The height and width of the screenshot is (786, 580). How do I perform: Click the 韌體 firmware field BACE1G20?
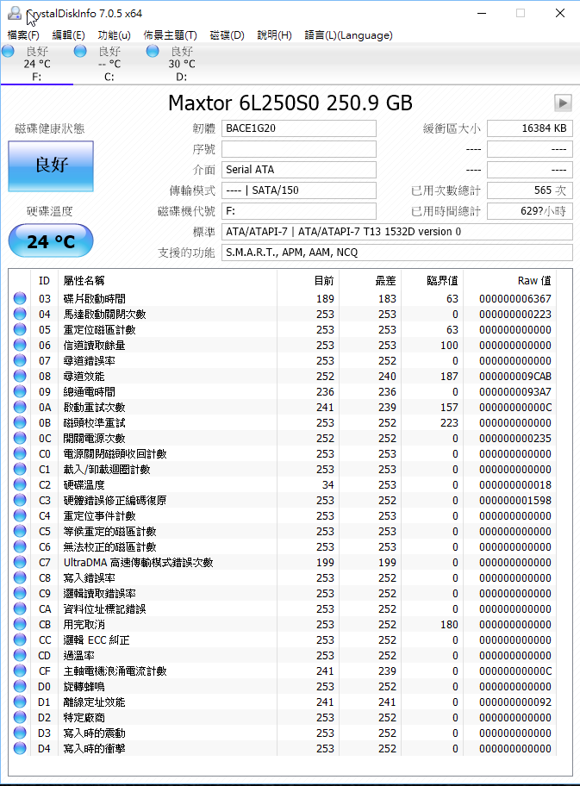tap(298, 128)
